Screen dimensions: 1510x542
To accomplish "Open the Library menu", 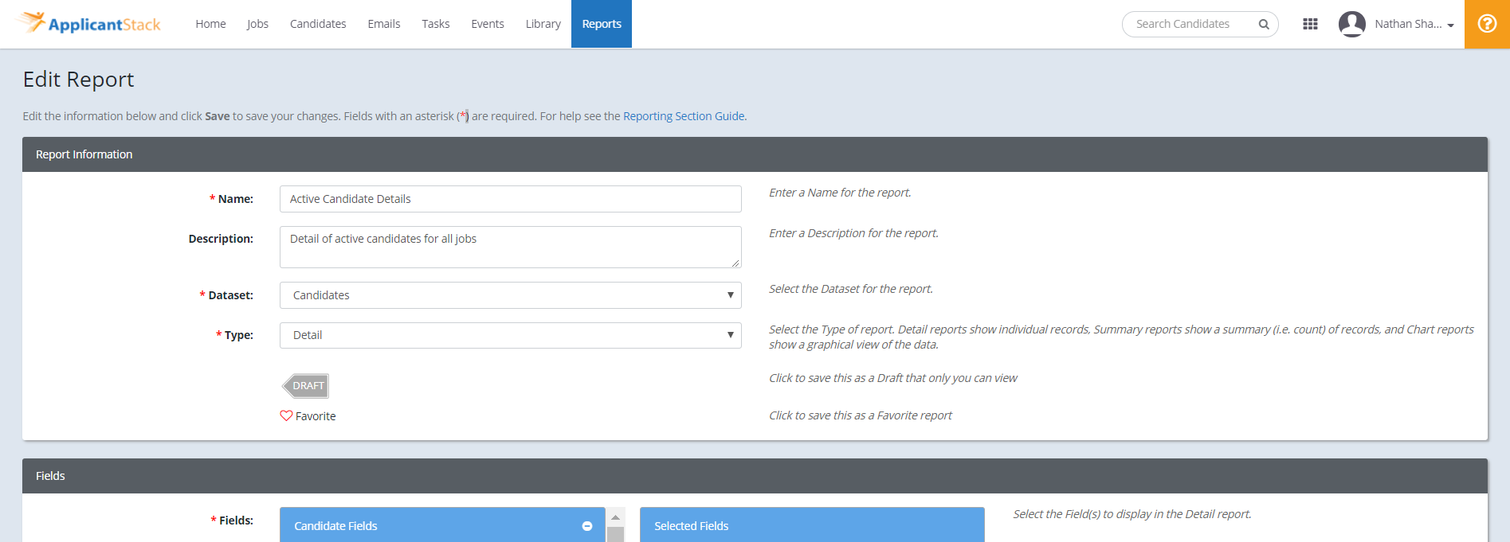I will (543, 24).
